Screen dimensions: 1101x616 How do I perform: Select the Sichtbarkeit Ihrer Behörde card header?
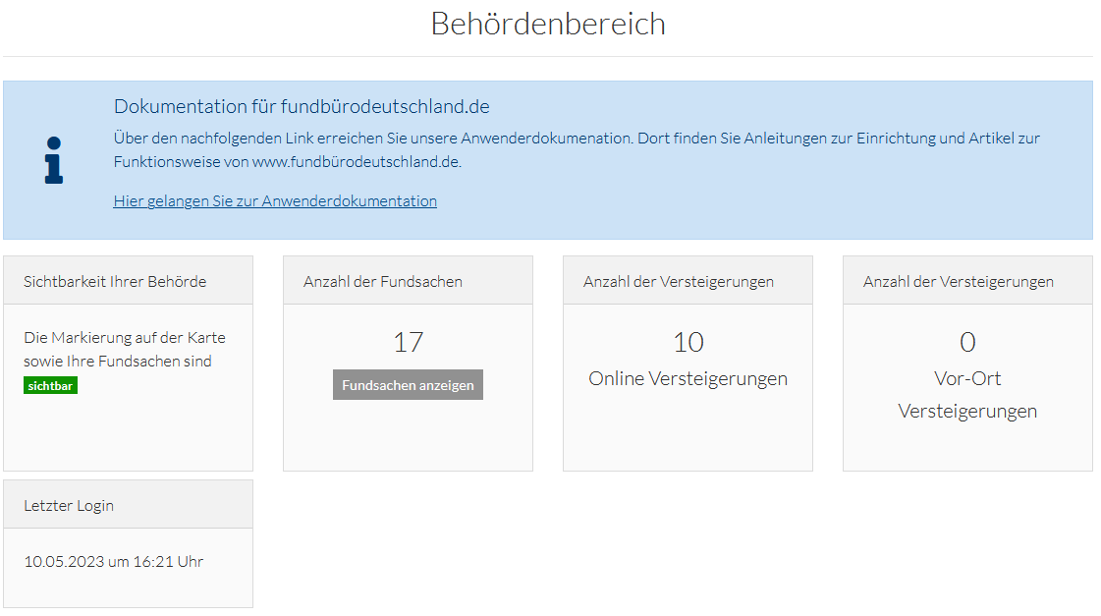coord(115,281)
